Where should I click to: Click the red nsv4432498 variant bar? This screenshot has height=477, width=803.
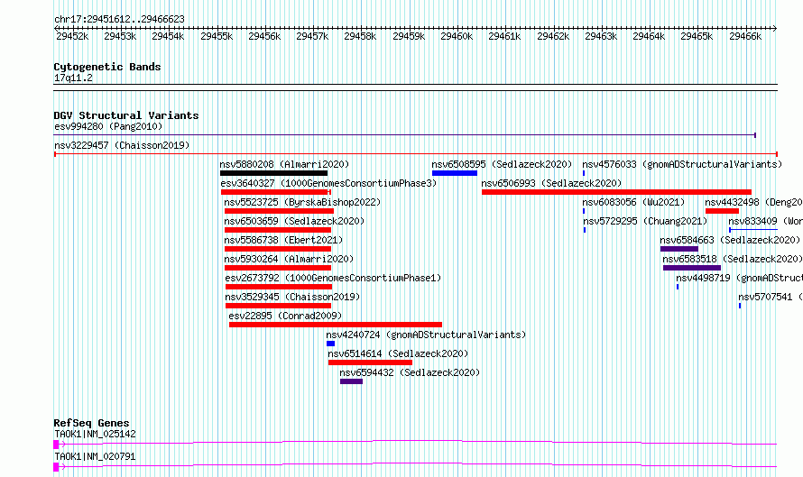coord(722,211)
